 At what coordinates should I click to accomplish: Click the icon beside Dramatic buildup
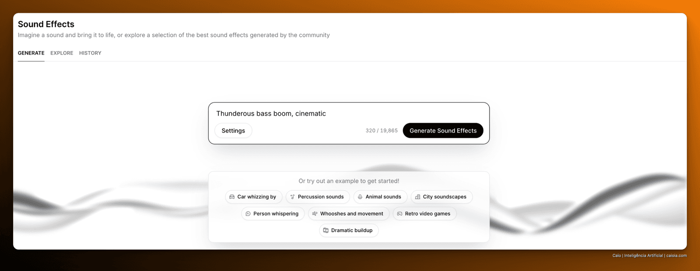pyautogui.click(x=325, y=230)
